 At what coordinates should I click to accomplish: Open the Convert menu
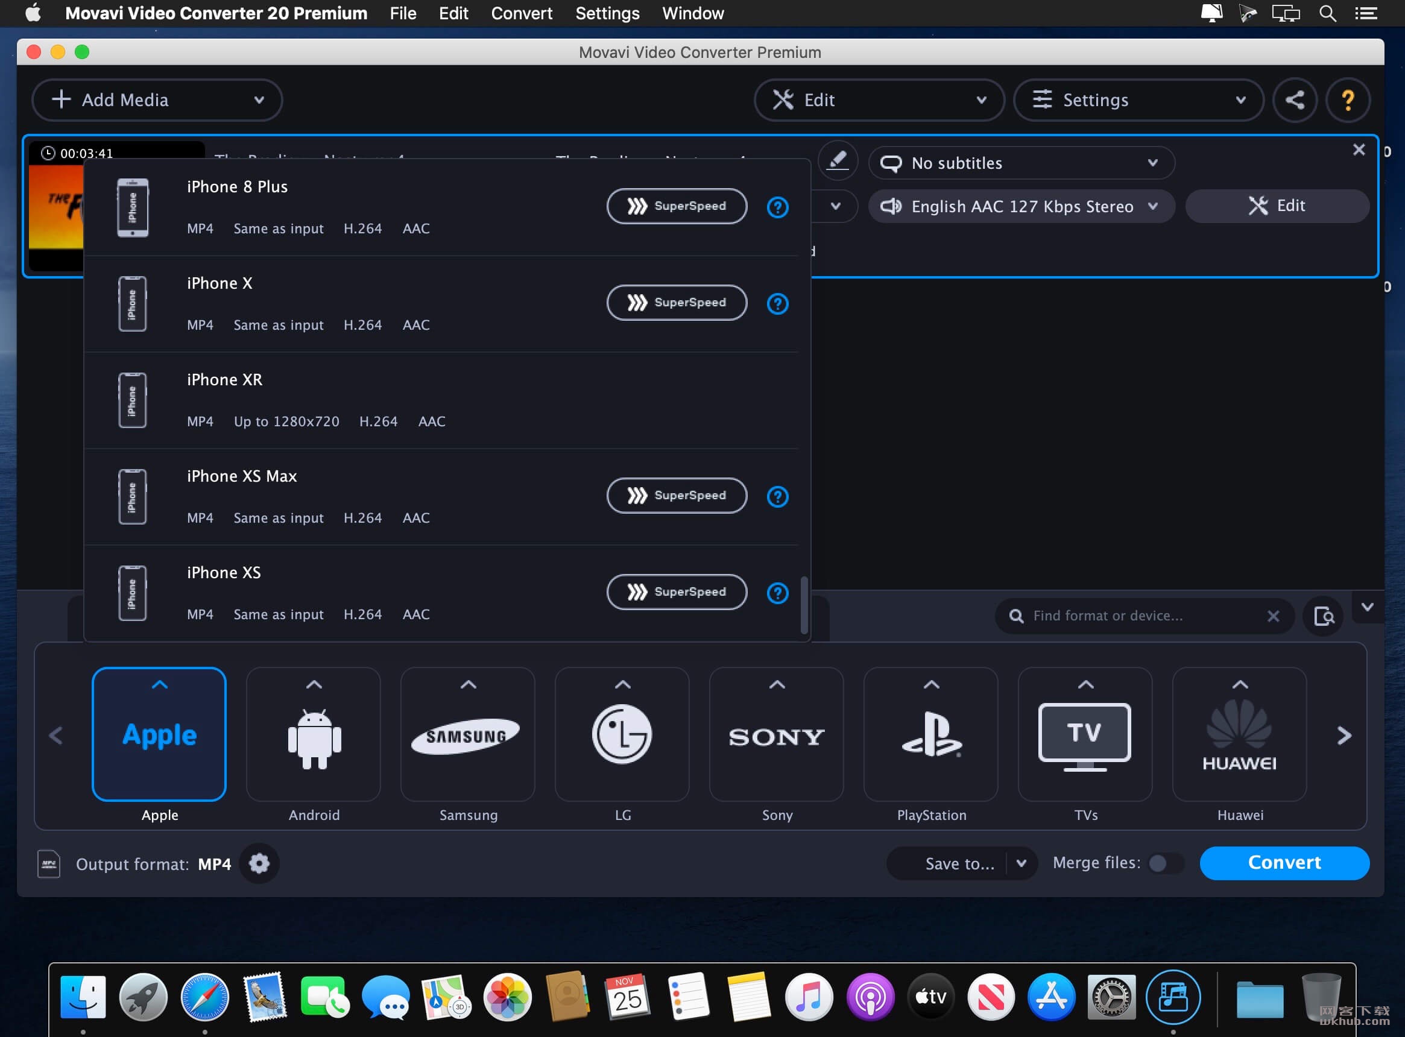pyautogui.click(x=521, y=13)
